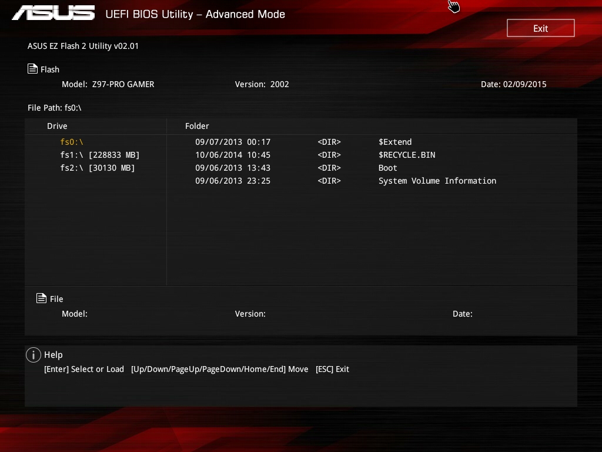This screenshot has width=602, height=452.
Task: Click the File document icon
Action: tap(41, 298)
